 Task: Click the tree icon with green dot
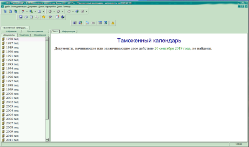(x=16, y=11)
